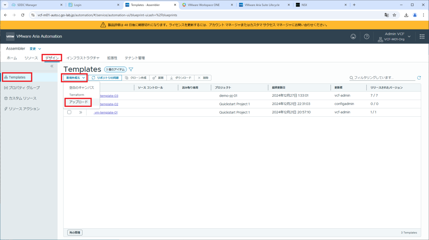Go back in the browser
Viewport: 429px width, 240px height.
pyautogui.click(x=5, y=15)
